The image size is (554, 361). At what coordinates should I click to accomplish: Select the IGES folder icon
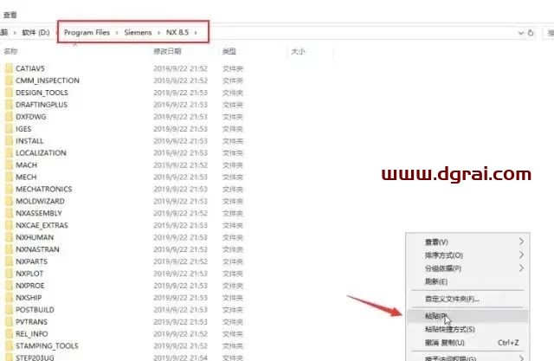(x=10, y=129)
